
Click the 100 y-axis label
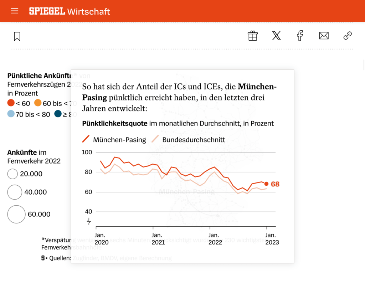pyautogui.click(x=87, y=152)
